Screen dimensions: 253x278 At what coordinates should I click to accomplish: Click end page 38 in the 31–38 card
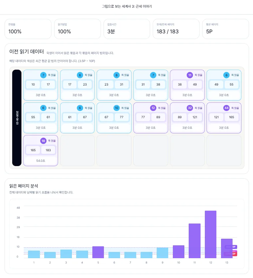pyautogui.click(x=158, y=85)
